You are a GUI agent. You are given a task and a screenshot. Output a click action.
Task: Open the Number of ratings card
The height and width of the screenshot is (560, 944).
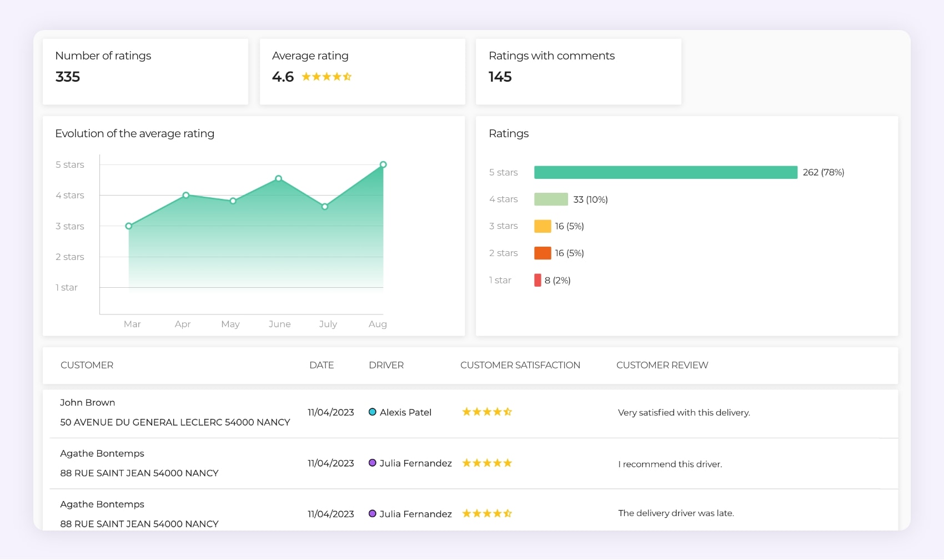pyautogui.click(x=145, y=71)
